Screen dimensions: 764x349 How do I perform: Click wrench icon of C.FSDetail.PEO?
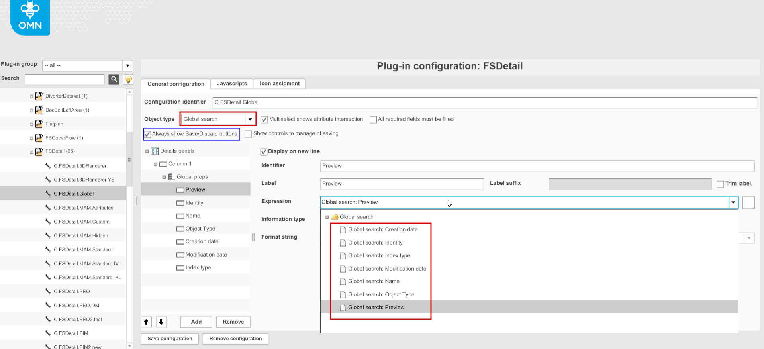click(x=47, y=291)
